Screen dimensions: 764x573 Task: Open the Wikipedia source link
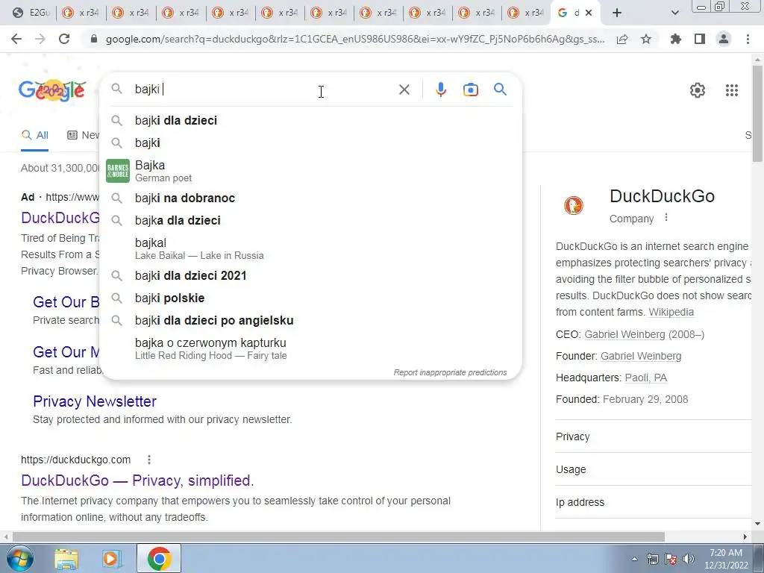671,312
